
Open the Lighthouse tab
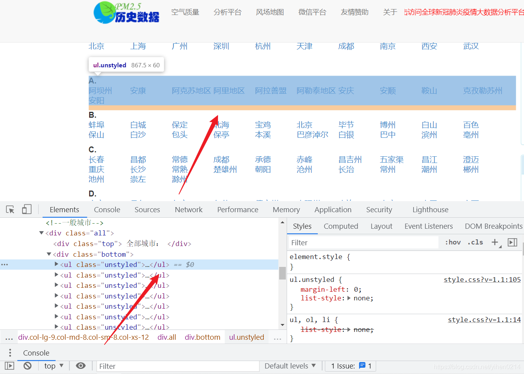[x=430, y=209]
